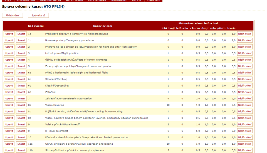Edit exercise 1a via Upravit

(x=9, y=34)
